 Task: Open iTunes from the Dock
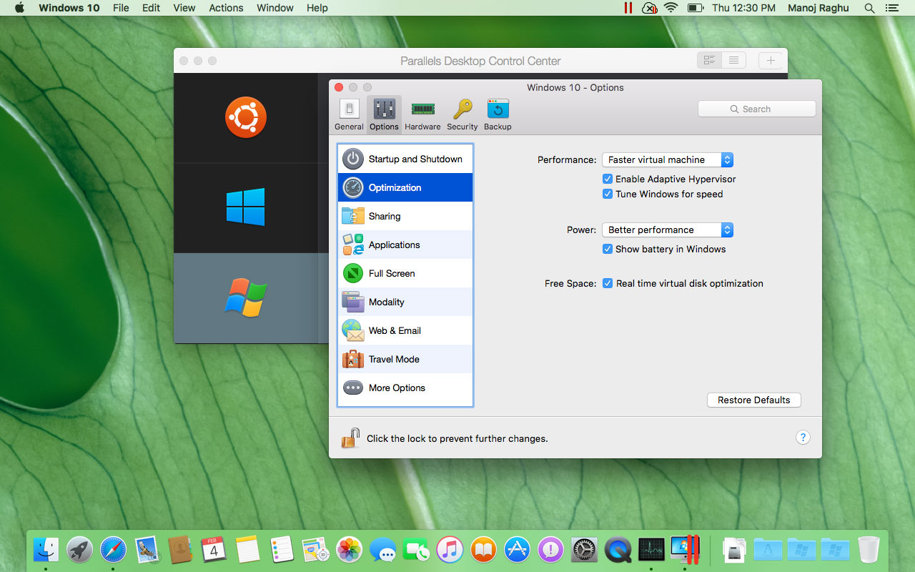(x=450, y=549)
